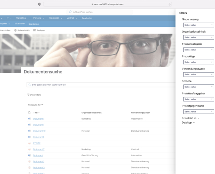Open the Vertrieb navigation menu

tap(72, 18)
